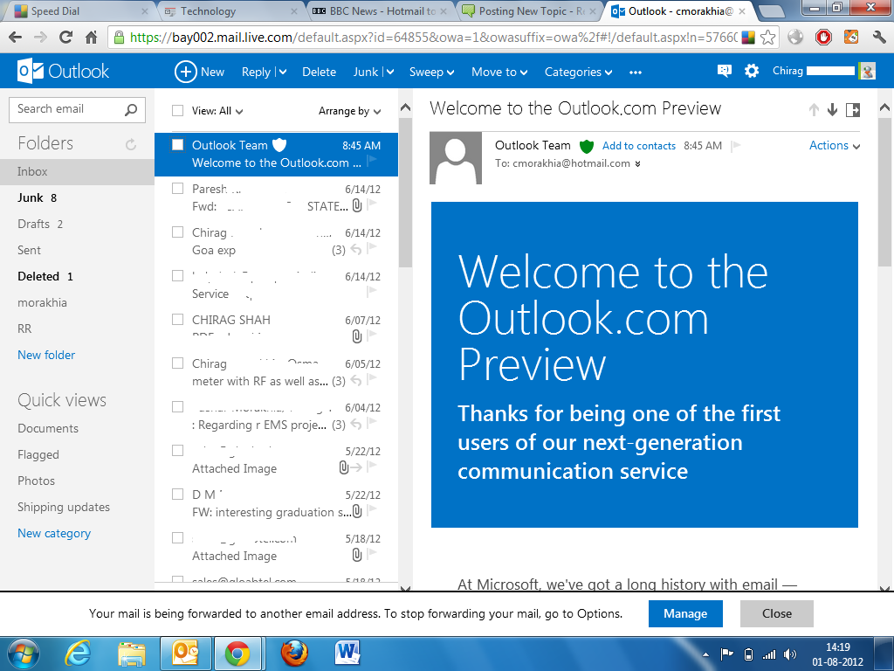
Task: Open the Sweep dropdown
Action: coord(431,73)
